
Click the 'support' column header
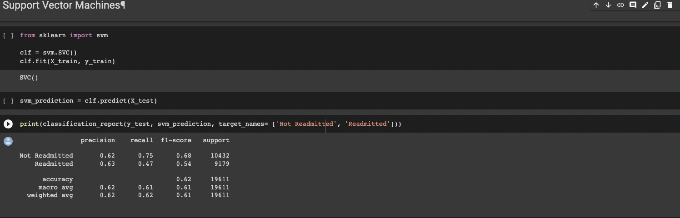216,140
